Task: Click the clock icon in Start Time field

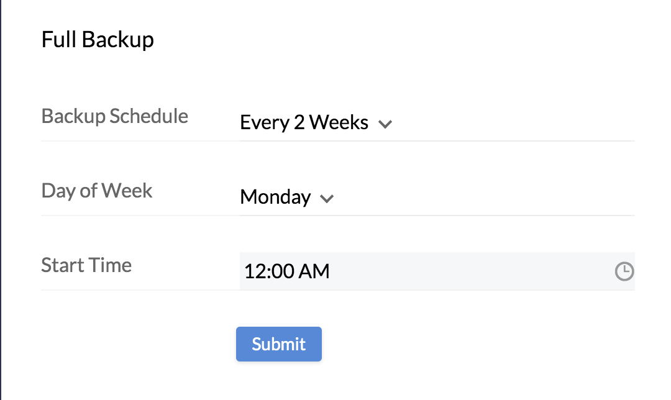Action: click(x=624, y=271)
